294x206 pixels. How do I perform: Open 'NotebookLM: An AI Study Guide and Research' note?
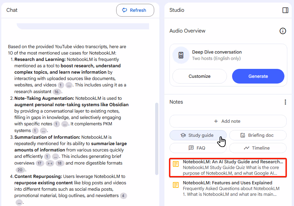[x=228, y=167]
